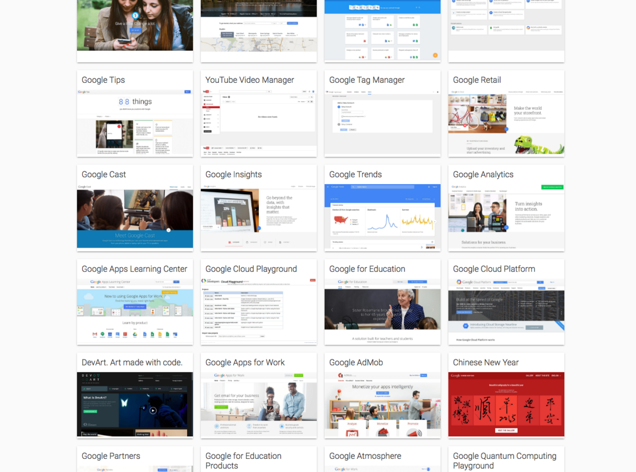Open the Google Cast preview image
Screen dimensions: 636x472
click(135, 217)
